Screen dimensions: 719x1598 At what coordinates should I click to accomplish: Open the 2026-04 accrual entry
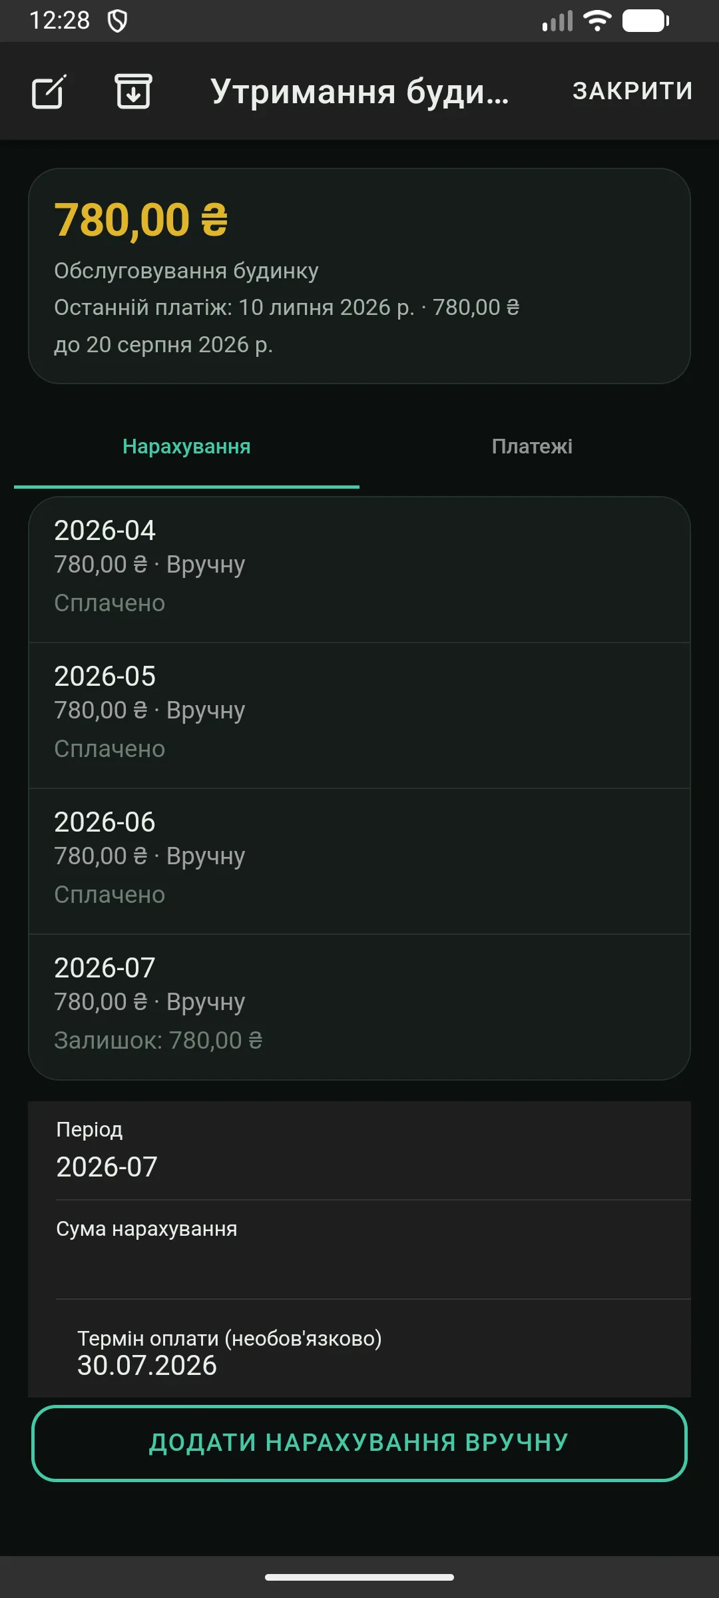point(359,569)
